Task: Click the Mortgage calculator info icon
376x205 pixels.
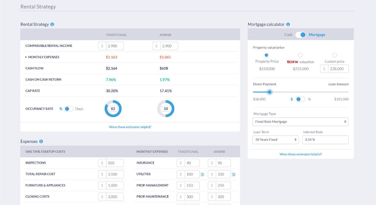Action: [288, 25]
